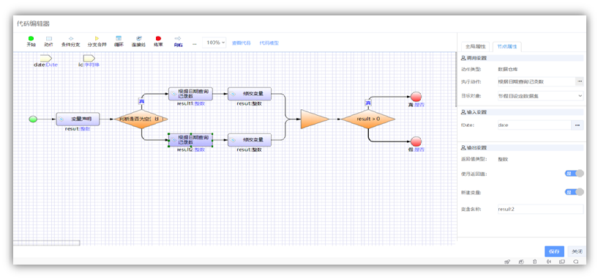
Task: Pick the red 结束 end node tool
Action: (158, 41)
